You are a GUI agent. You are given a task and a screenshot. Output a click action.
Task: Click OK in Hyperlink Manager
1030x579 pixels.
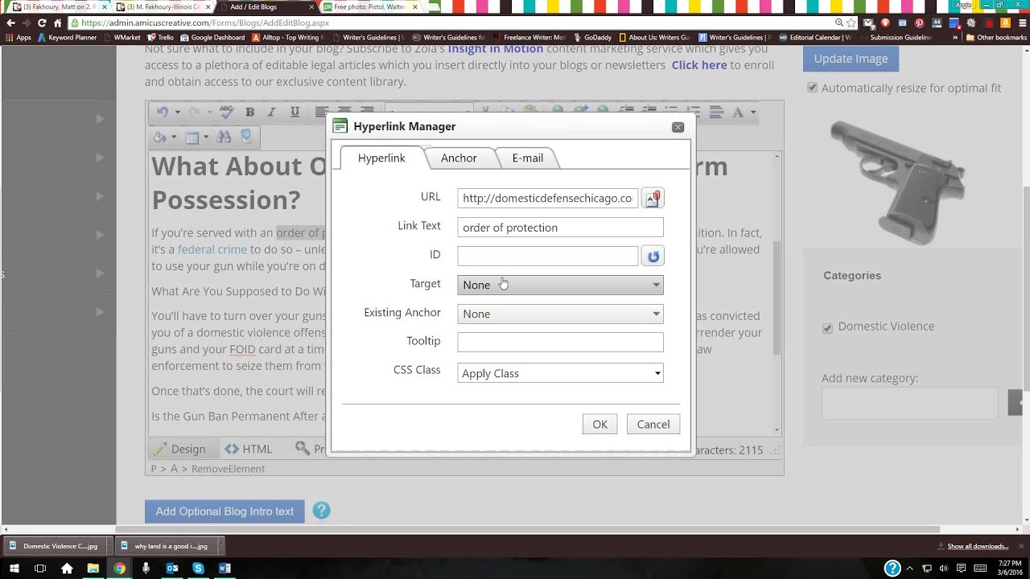click(x=599, y=424)
